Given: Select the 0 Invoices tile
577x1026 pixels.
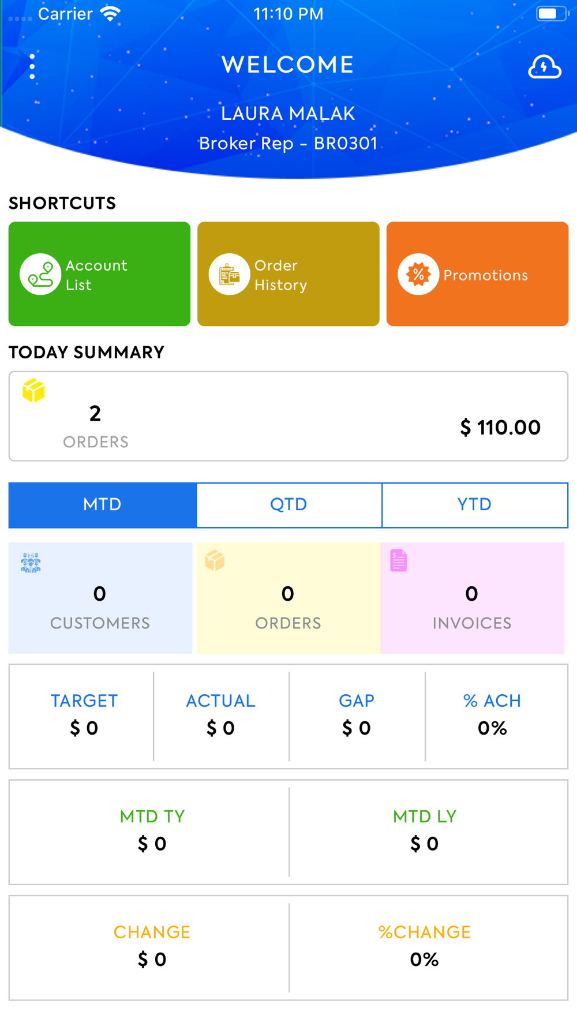Looking at the screenshot, I should point(472,598).
